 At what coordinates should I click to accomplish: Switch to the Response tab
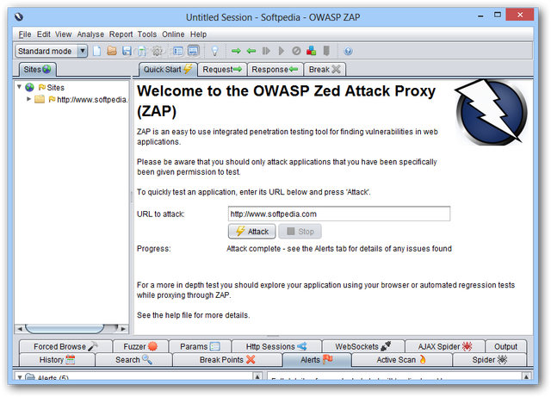click(275, 69)
